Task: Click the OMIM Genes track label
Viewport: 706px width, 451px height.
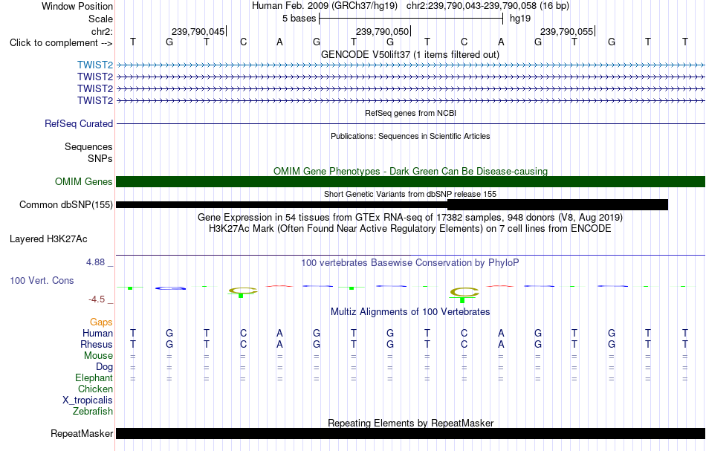Action: click(x=84, y=182)
